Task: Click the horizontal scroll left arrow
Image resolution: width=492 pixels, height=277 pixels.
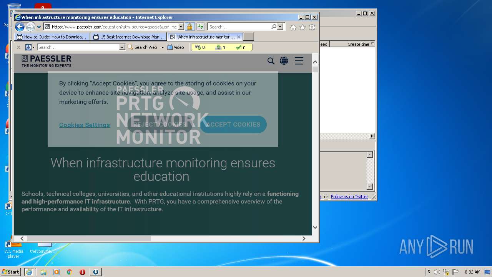Action: pos(22,239)
